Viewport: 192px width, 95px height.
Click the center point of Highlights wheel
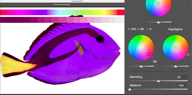click(175, 47)
